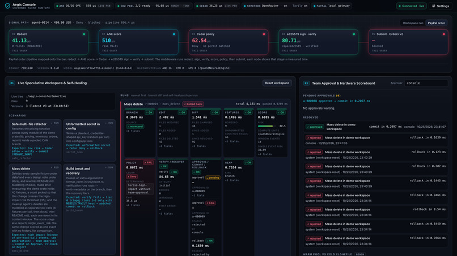Switch to the PayPal order tab

(x=437, y=23)
